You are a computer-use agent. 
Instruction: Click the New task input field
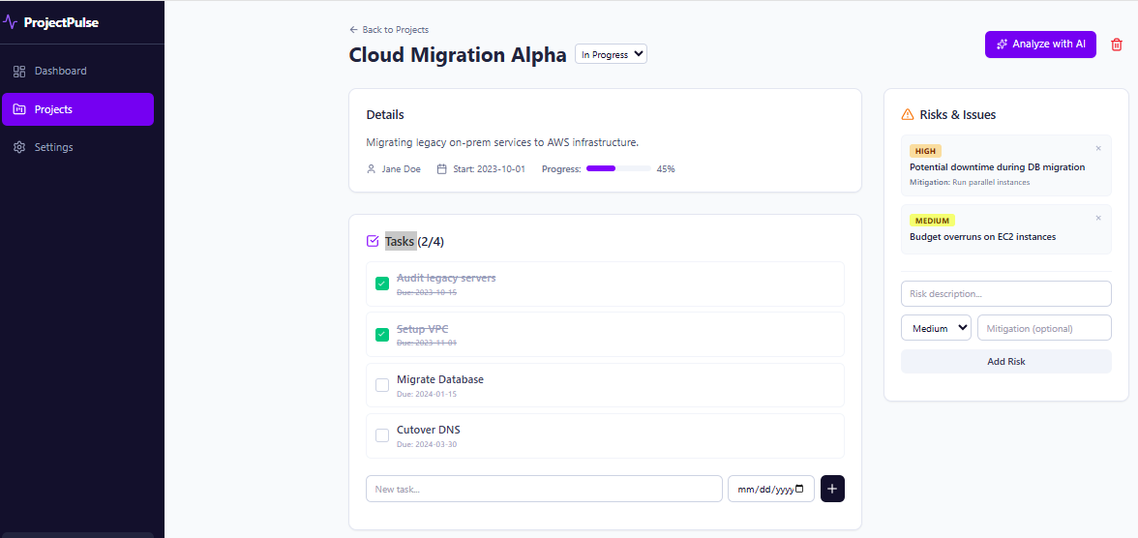544,489
